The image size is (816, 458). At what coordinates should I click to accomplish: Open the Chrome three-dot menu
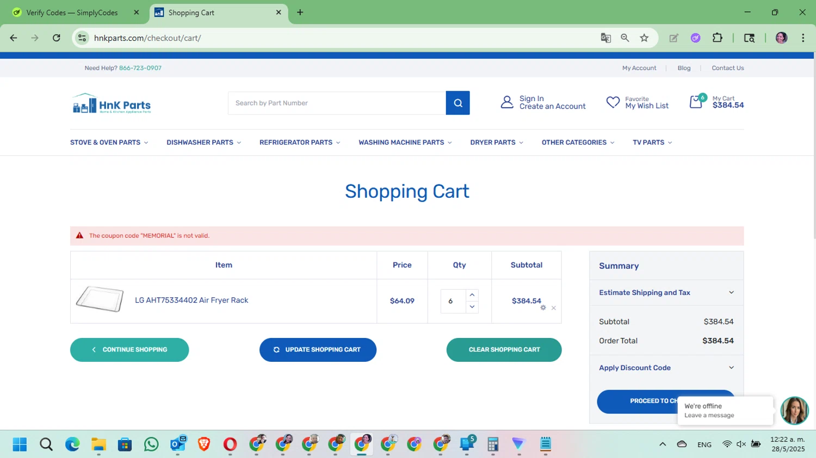(x=803, y=38)
